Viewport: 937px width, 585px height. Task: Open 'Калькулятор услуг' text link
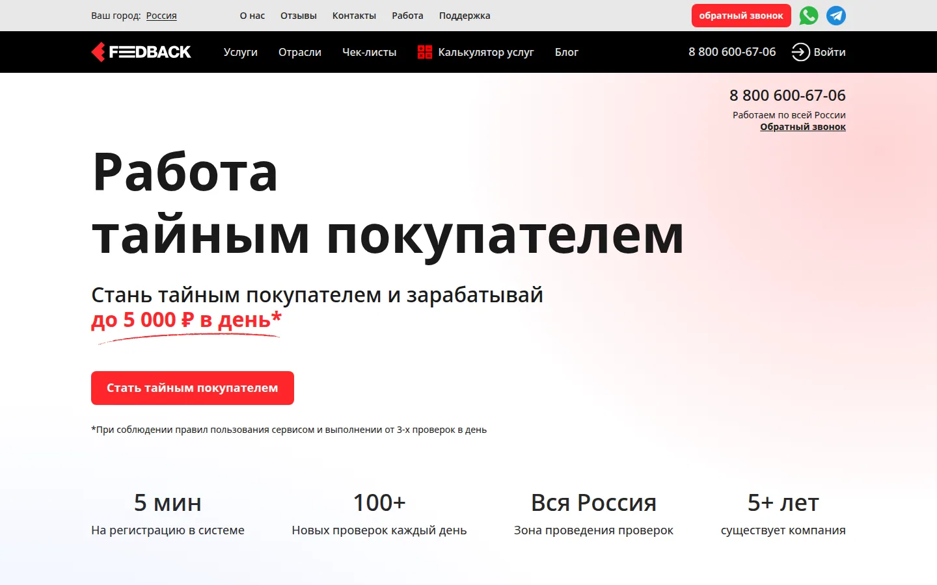[486, 52]
